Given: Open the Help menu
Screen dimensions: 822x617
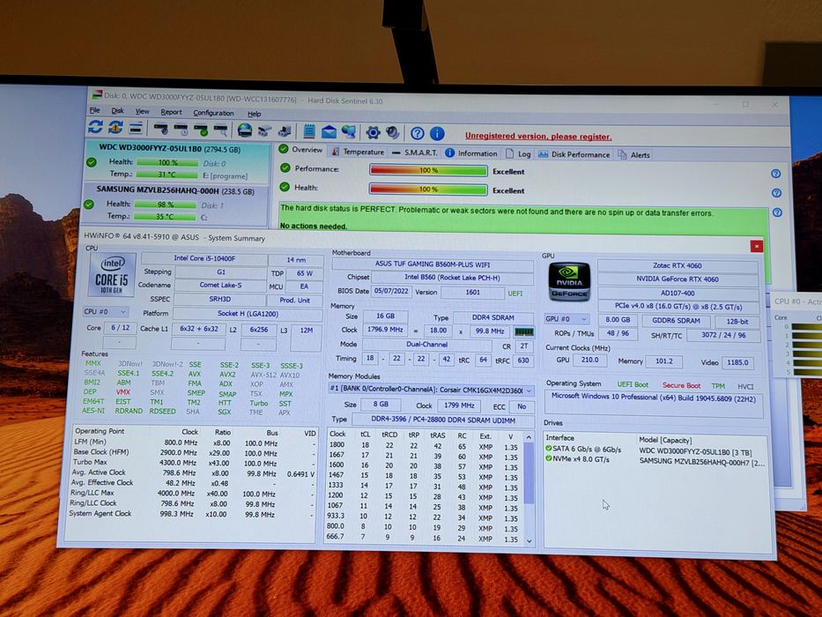Looking at the screenshot, I should pos(255,114).
